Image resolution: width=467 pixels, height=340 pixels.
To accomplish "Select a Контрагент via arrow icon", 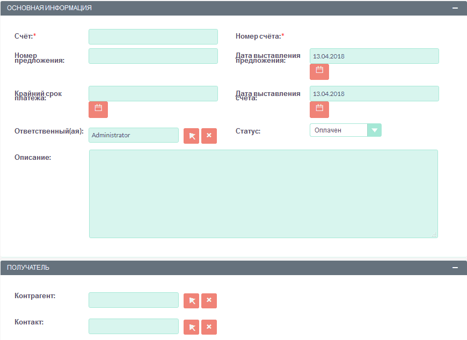I will point(191,301).
